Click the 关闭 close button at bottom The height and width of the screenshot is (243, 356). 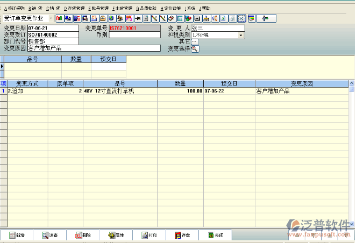click(x=215, y=235)
